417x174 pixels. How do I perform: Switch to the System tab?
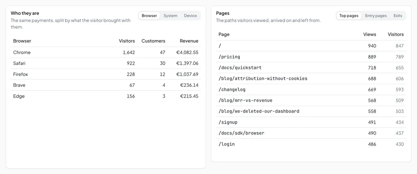click(170, 16)
